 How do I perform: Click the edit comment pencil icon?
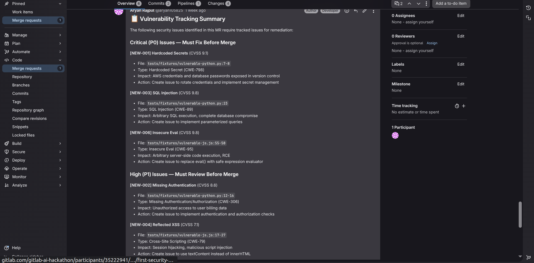point(364,11)
